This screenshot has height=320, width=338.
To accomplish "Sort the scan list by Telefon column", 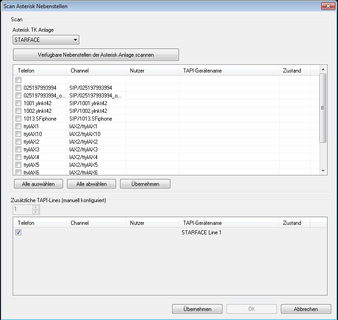I will tap(40, 71).
